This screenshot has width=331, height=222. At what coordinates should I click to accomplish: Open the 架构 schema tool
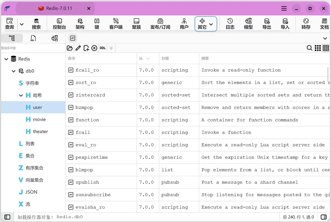pyautogui.click(x=80, y=23)
